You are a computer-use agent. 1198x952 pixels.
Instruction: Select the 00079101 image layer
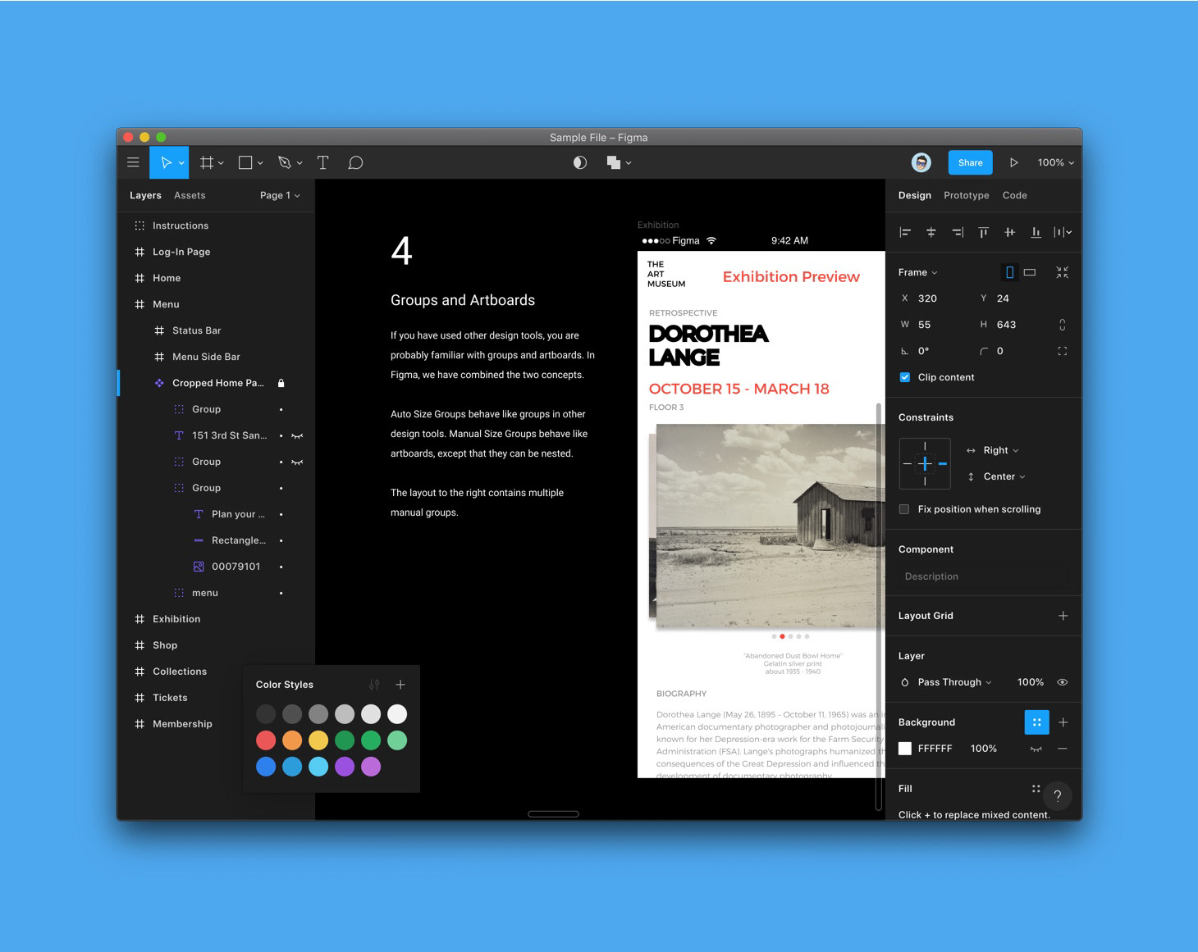(217, 567)
